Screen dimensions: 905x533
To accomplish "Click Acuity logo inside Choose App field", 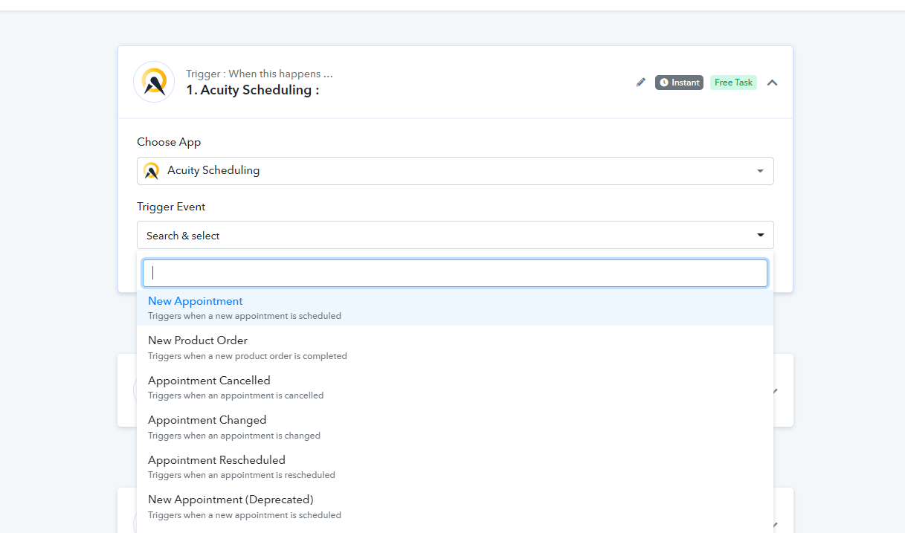I will click(x=151, y=171).
